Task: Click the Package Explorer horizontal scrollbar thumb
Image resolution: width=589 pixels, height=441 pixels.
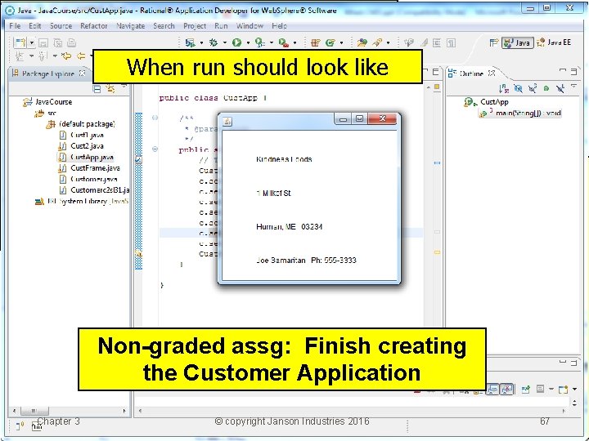Action: click(34, 411)
